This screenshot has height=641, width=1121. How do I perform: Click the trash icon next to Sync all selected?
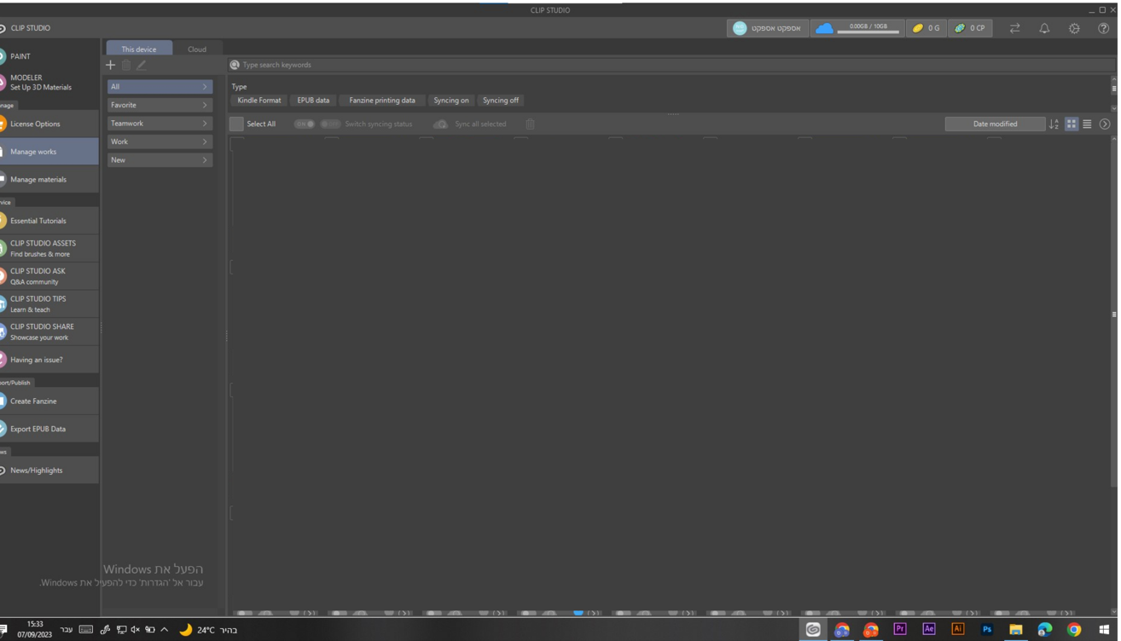(530, 124)
